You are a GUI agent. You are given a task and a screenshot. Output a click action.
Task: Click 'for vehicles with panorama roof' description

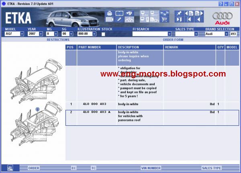(x=130, y=118)
